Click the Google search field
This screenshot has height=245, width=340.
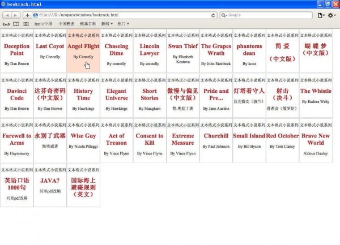[x=266, y=15]
